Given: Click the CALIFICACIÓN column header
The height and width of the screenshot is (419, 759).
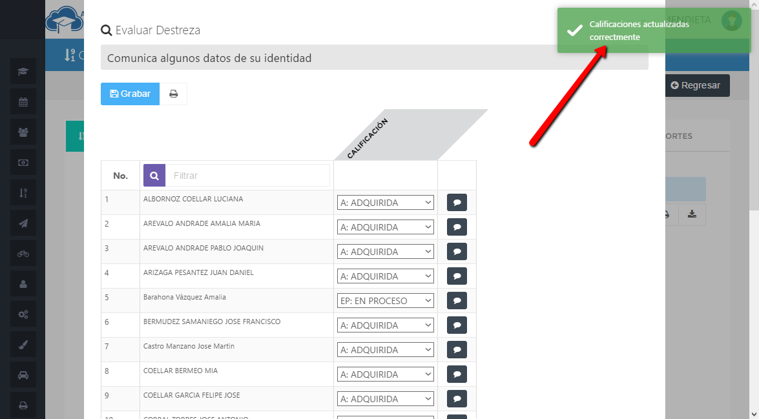Looking at the screenshot, I should point(368,138).
